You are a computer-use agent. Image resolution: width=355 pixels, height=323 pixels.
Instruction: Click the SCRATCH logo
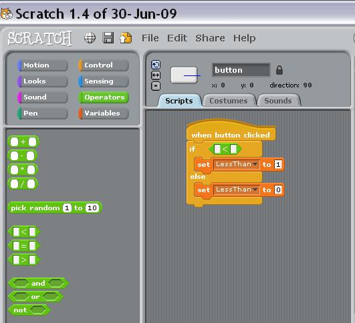(x=39, y=38)
